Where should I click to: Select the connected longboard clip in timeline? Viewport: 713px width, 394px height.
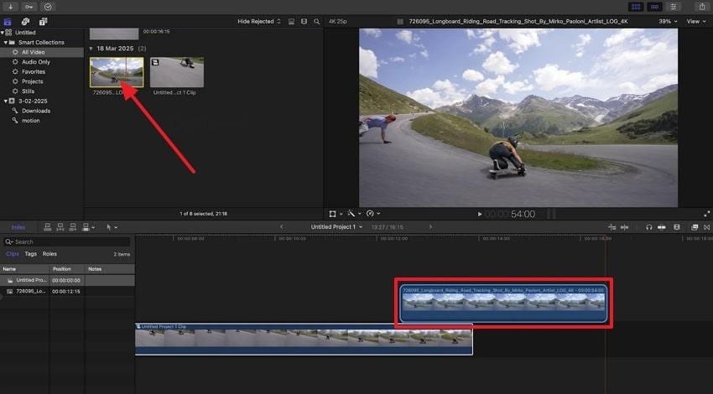pos(503,303)
